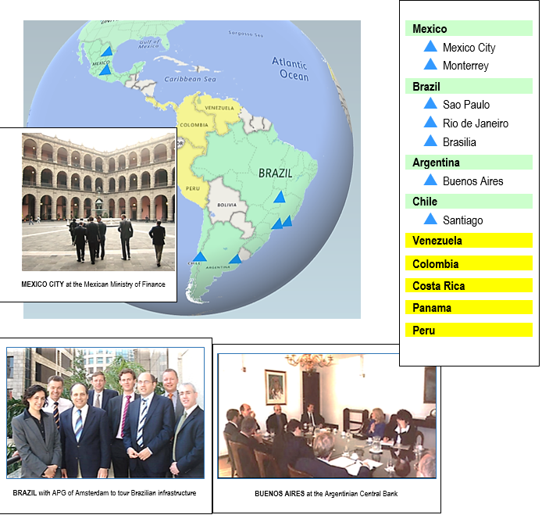
Task: Click the Atlantic Ocean label on the globe
Action: [x=290, y=68]
